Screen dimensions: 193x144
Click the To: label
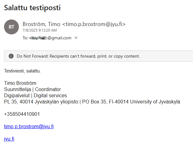point(25,38)
